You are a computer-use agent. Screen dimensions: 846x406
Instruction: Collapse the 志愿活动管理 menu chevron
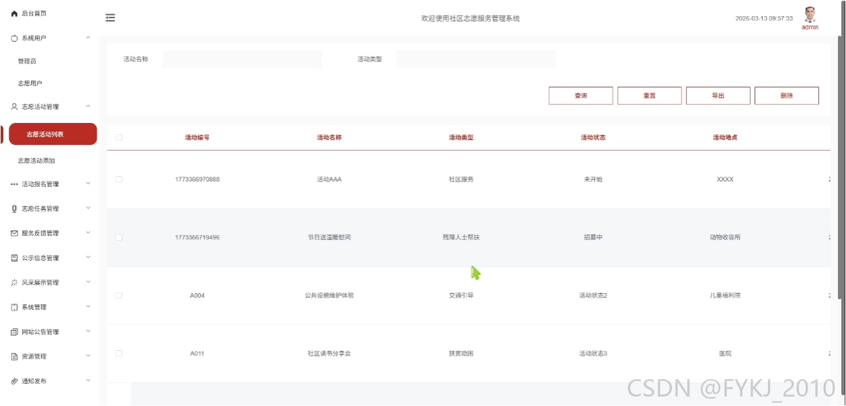coord(88,106)
